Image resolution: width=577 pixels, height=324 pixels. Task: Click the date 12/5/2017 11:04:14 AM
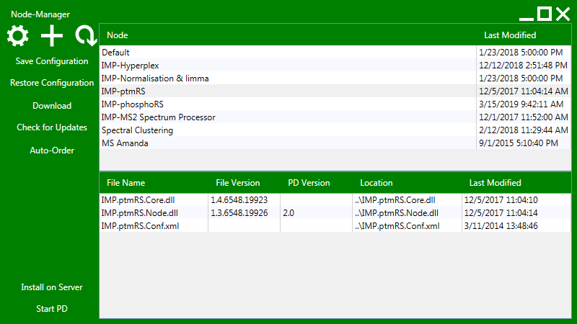coord(524,91)
